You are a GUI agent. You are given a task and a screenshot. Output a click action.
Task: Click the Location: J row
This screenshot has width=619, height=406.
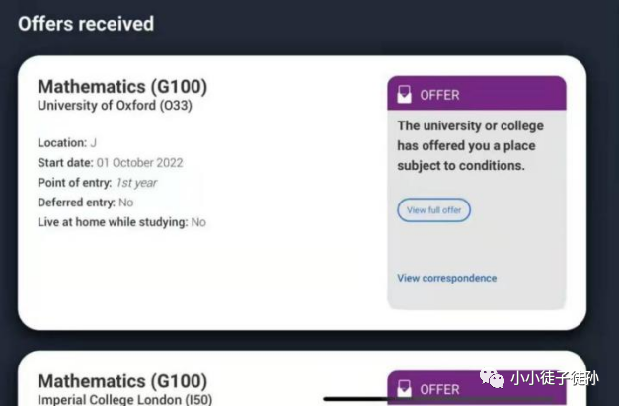(x=67, y=143)
